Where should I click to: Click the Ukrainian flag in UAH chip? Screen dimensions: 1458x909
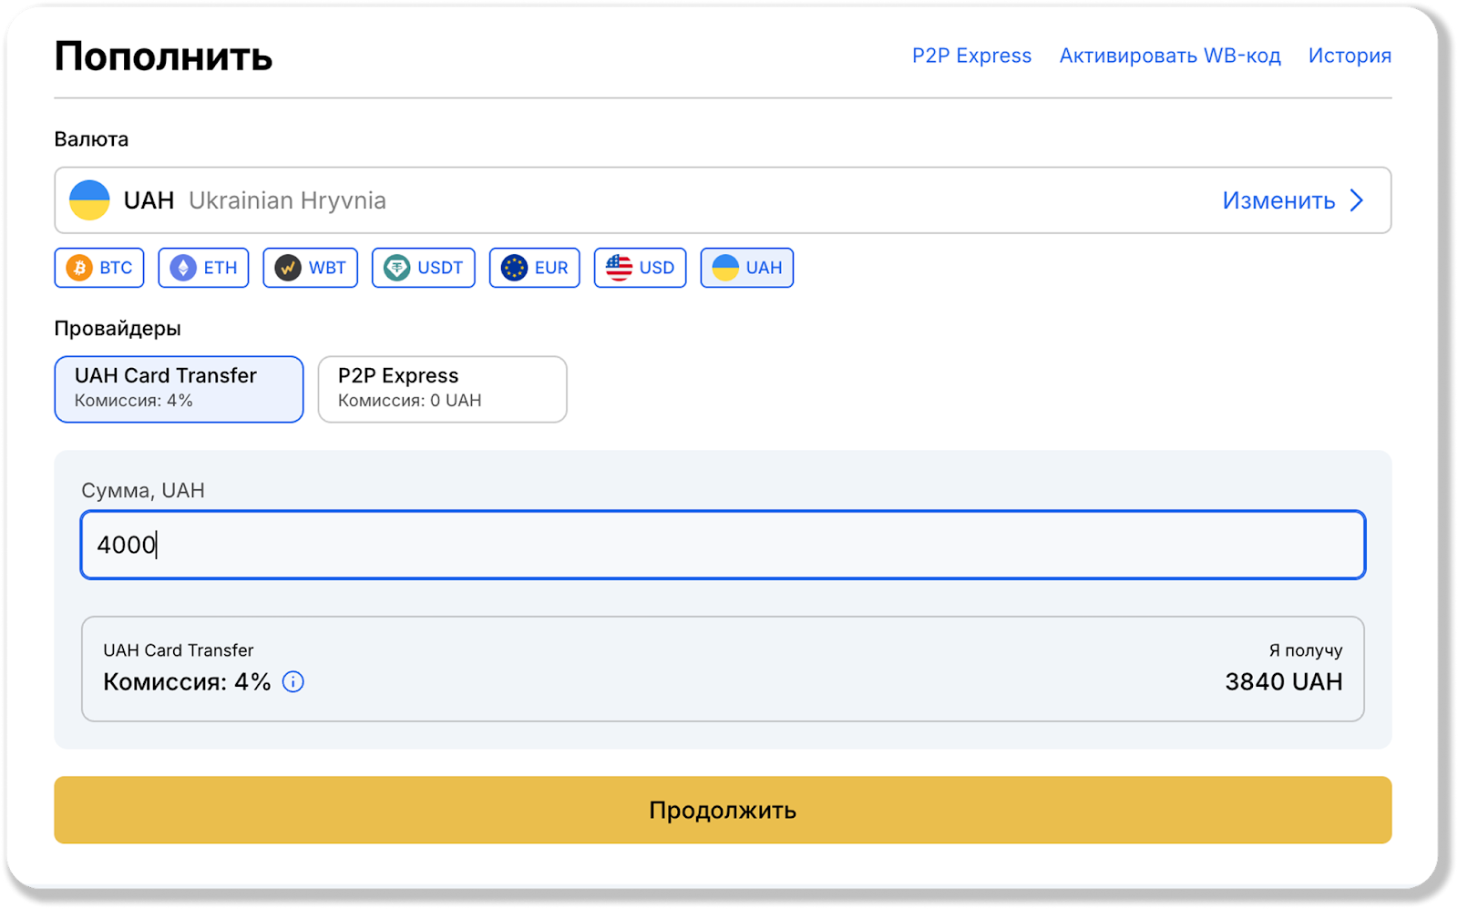[x=725, y=268]
